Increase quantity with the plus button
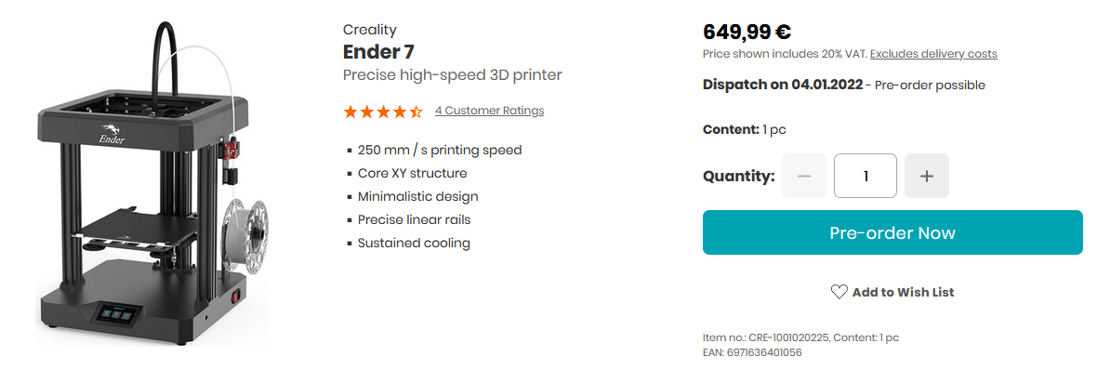This screenshot has width=1097, height=370. pos(926,176)
